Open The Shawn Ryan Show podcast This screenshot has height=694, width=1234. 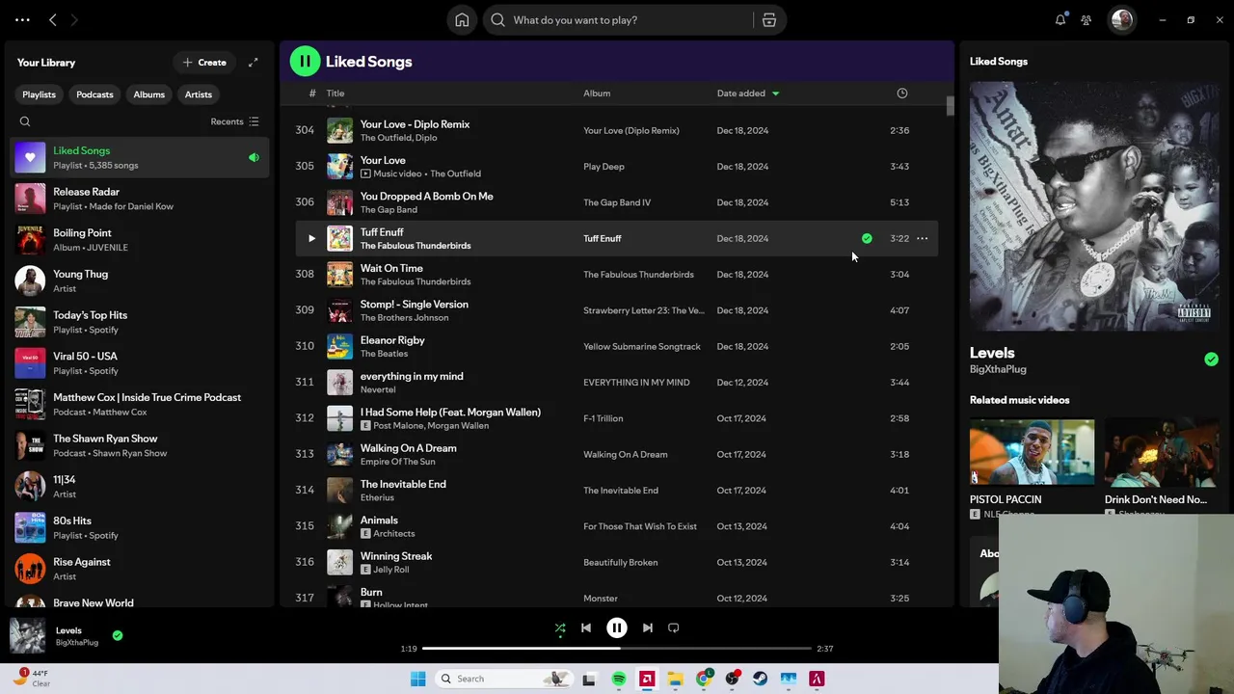141,445
